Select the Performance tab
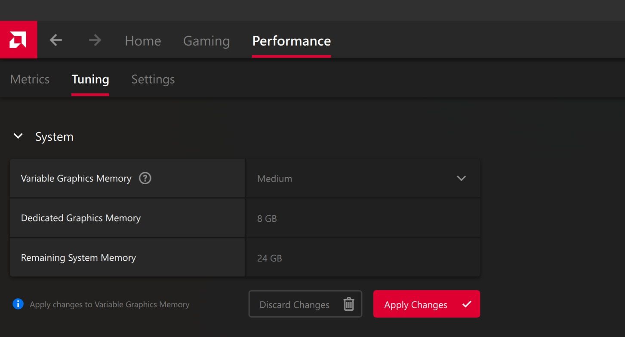 click(291, 40)
